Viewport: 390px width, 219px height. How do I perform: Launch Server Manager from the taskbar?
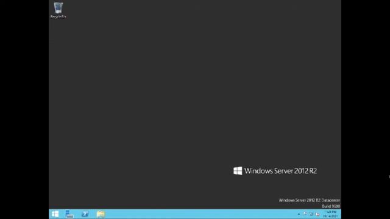click(69, 214)
